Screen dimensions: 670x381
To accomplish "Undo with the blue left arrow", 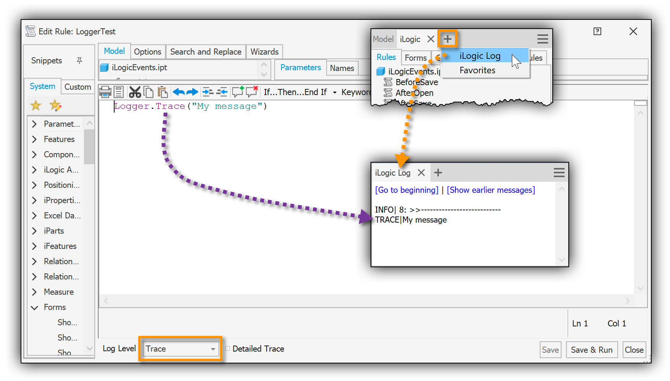I will click(x=178, y=92).
